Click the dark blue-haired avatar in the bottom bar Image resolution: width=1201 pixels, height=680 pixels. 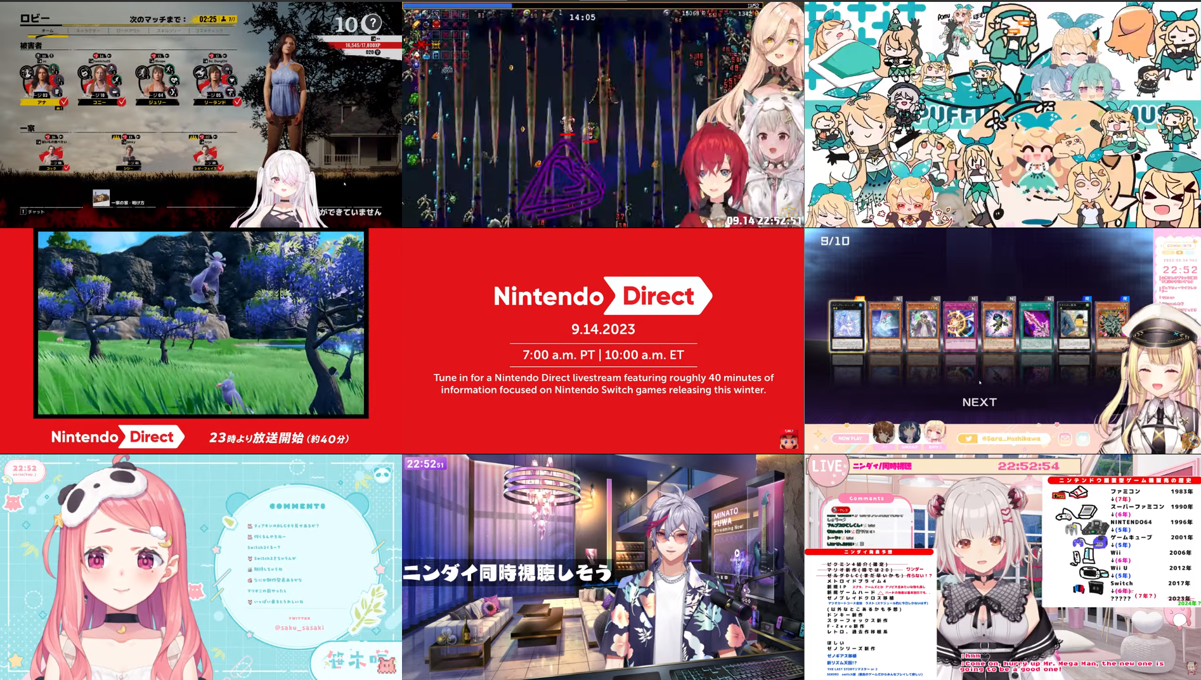(909, 432)
